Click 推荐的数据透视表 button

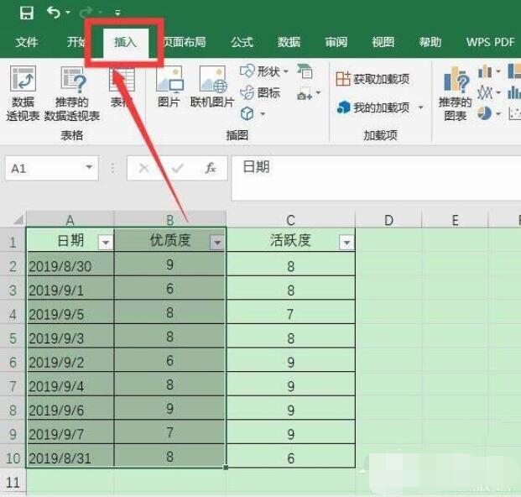coord(72,93)
